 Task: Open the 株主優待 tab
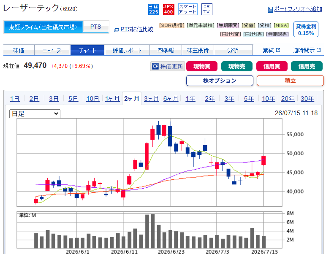198,50
